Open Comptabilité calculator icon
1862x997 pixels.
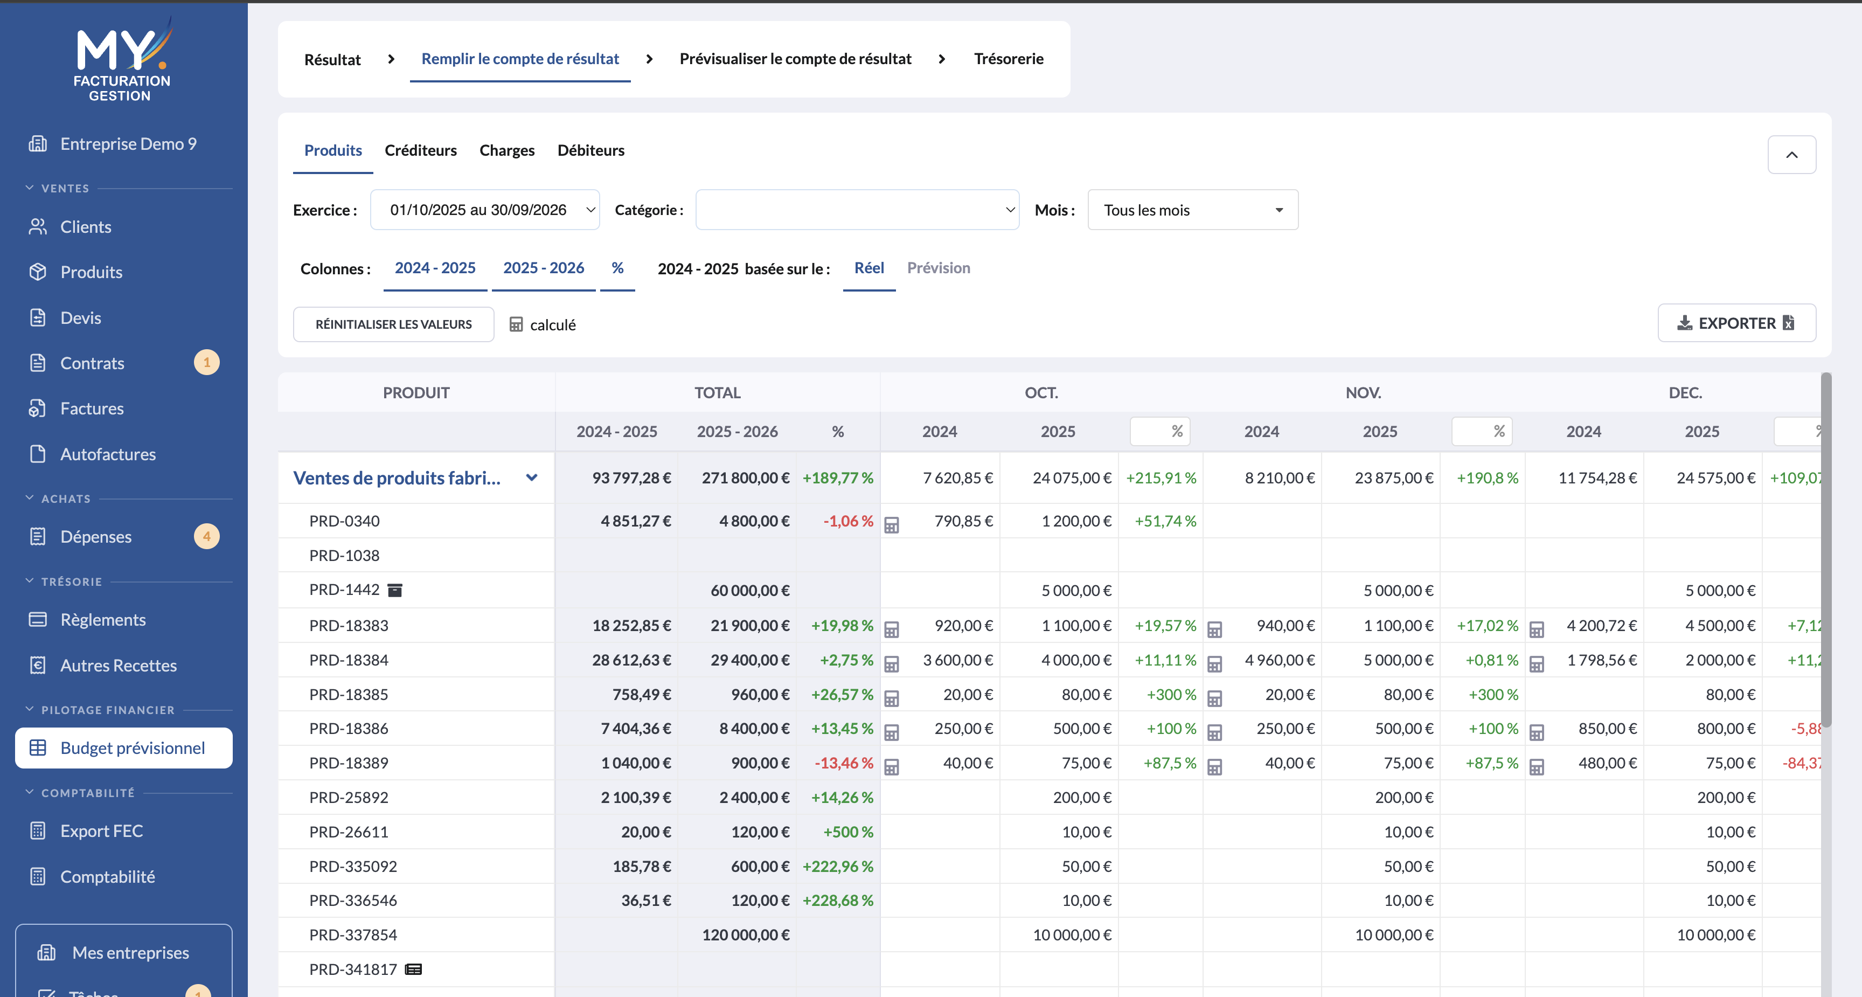tap(38, 876)
